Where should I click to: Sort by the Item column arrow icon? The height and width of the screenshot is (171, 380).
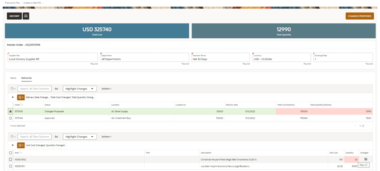(x=21, y=153)
